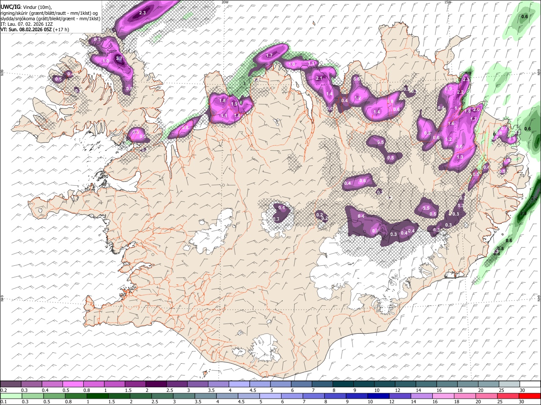Click the "12" label on the lower legend row
Viewport: 541px width, 405px height.
tap(392, 402)
